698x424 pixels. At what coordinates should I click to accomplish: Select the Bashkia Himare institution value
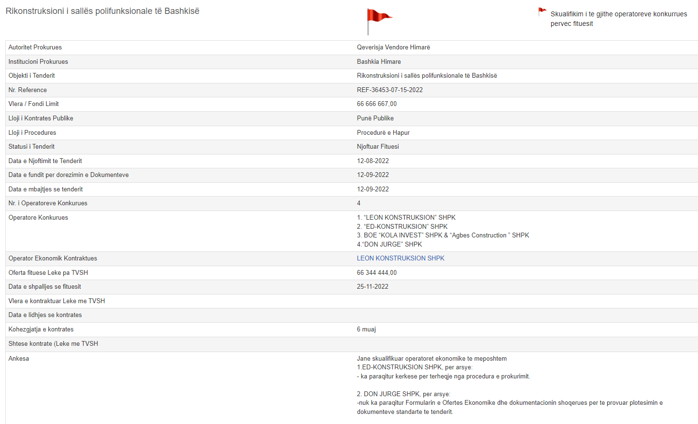[x=378, y=62]
